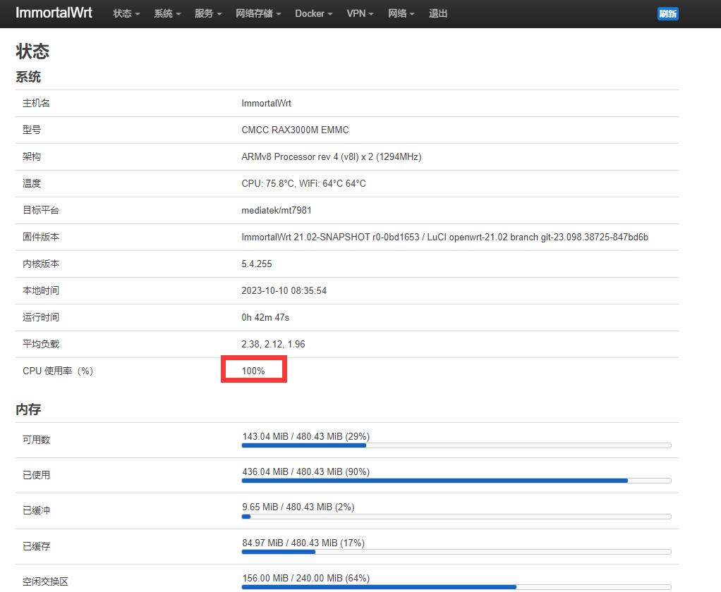Click the 已使用 memory usage bar

coord(456,480)
